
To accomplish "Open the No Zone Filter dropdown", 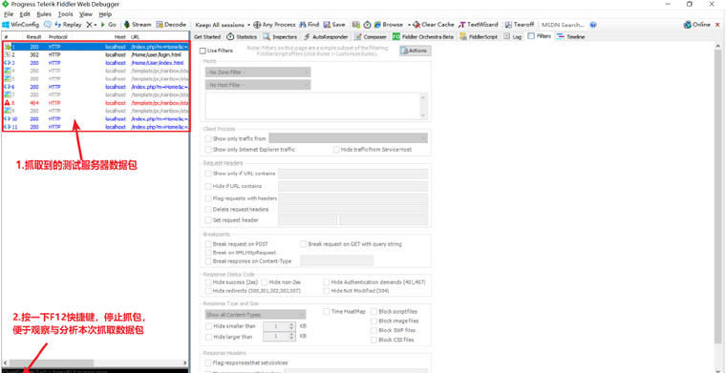I will click(258, 73).
